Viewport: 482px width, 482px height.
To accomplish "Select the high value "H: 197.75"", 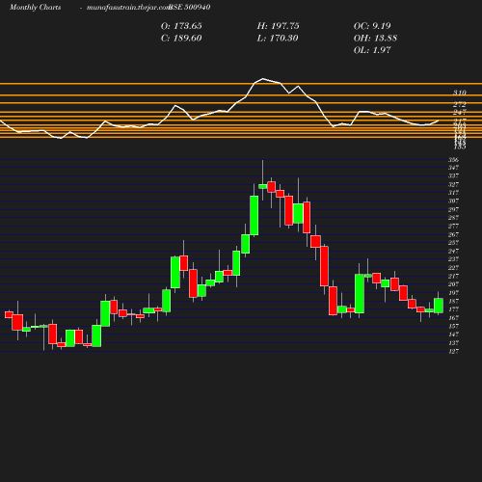I will click(278, 26).
